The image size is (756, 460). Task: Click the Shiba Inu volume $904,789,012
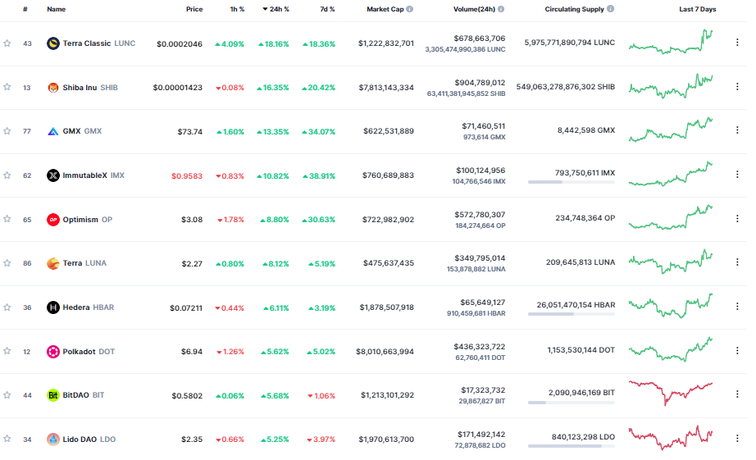tap(480, 83)
